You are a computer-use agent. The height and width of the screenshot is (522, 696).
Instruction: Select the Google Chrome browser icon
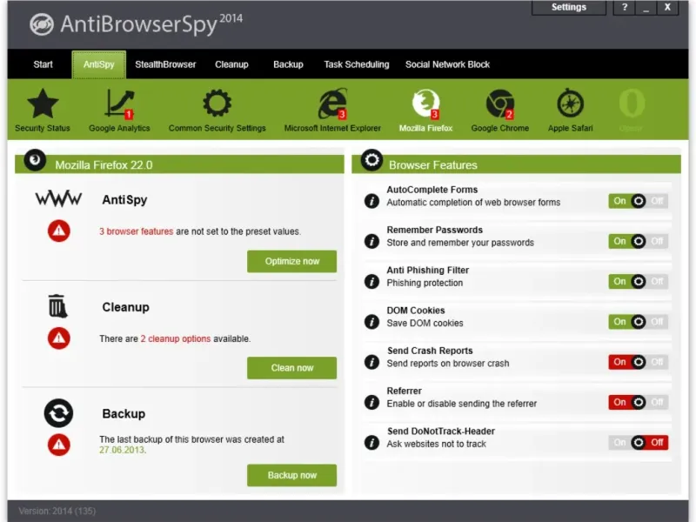click(x=499, y=104)
